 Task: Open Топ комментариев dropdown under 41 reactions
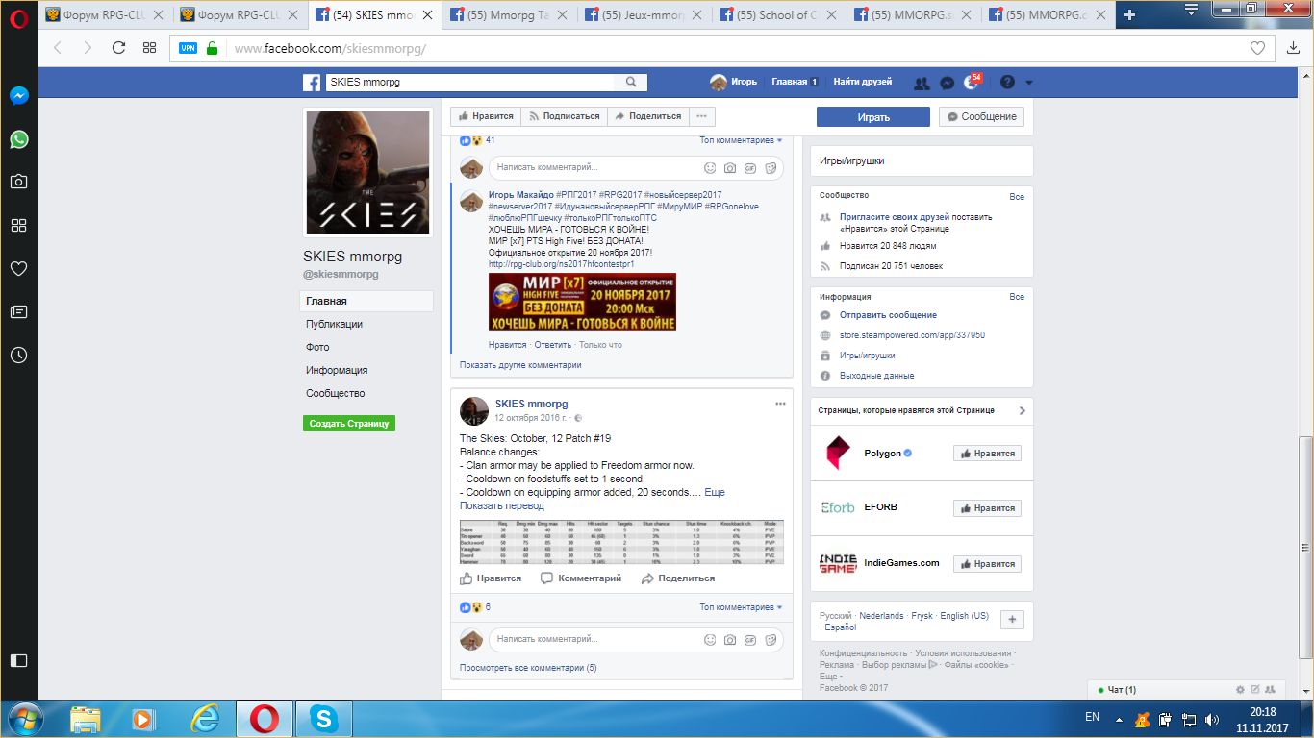(741, 140)
